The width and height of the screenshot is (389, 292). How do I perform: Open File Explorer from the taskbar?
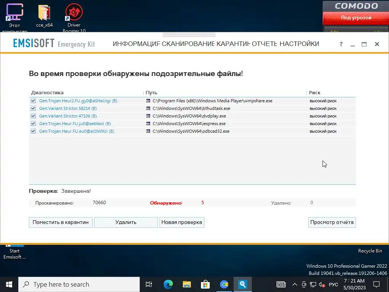pos(187,284)
